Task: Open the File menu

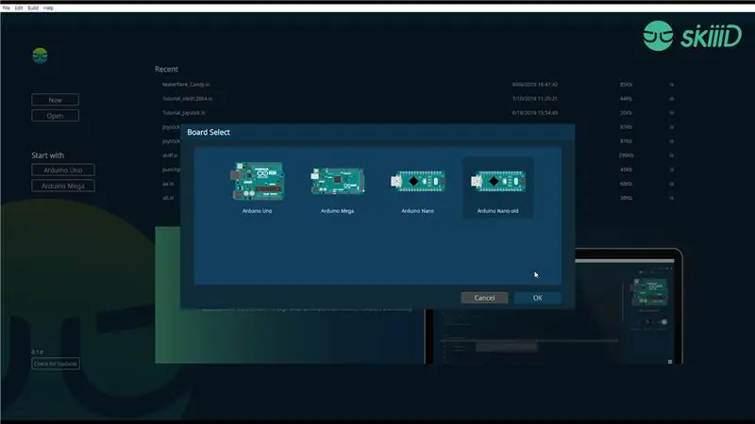Action: 7,8
